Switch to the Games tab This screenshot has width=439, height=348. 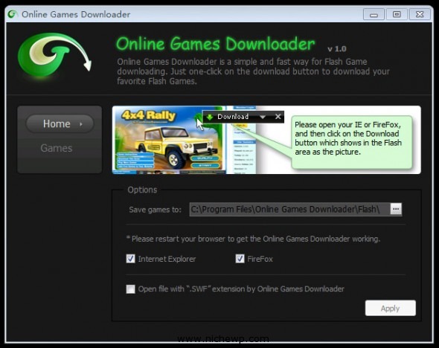pos(57,148)
